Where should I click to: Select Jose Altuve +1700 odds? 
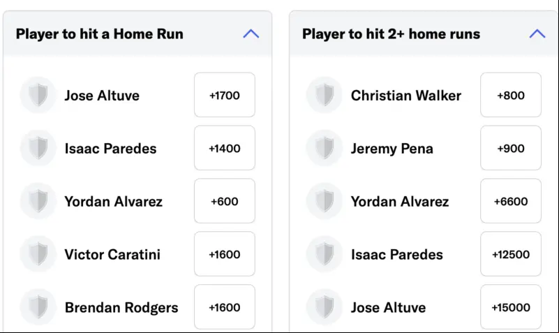[225, 95]
